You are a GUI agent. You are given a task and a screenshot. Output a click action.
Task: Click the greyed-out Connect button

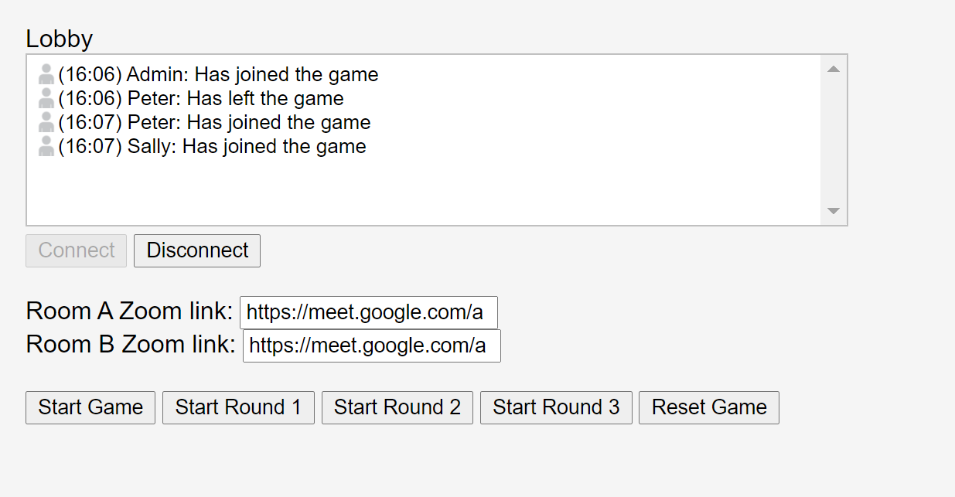click(77, 250)
